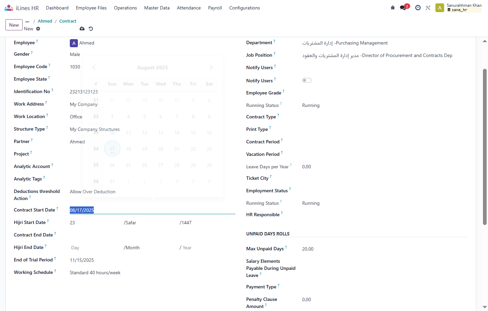Viewport: 488px width, 311px height.
Task: Click the Identification No value 23213123123
Action: [x=84, y=92]
